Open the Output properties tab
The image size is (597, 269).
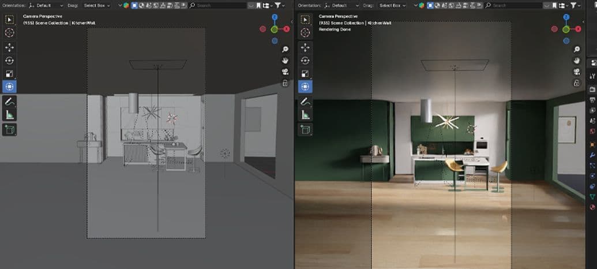tap(592, 100)
